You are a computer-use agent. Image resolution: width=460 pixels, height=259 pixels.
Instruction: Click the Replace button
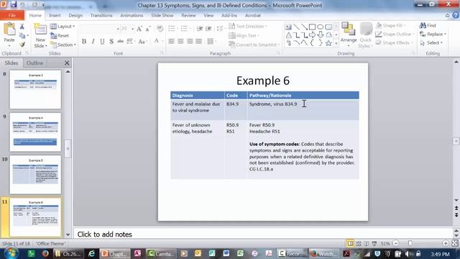click(x=433, y=35)
